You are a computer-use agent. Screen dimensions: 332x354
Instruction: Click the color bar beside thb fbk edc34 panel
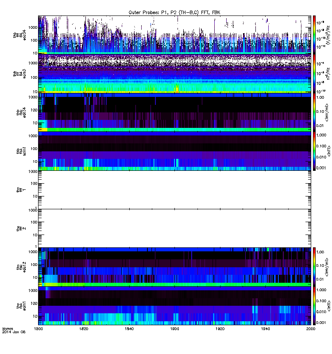(314, 112)
